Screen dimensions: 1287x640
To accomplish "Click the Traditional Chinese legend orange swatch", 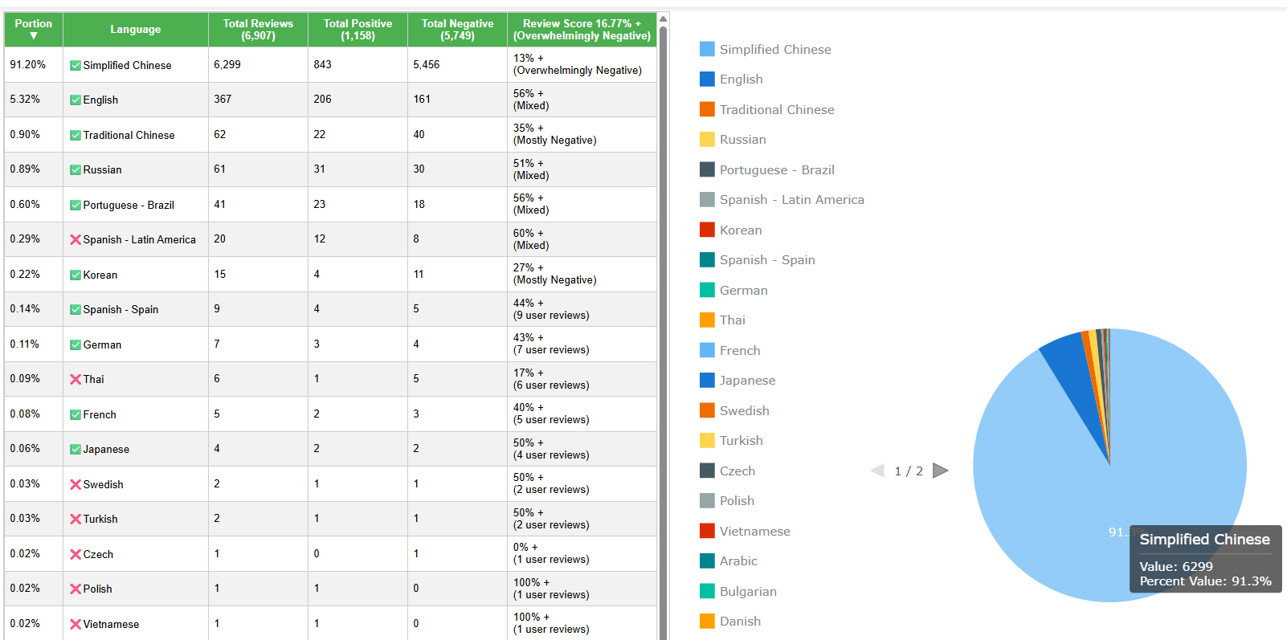I will pyautogui.click(x=707, y=109).
